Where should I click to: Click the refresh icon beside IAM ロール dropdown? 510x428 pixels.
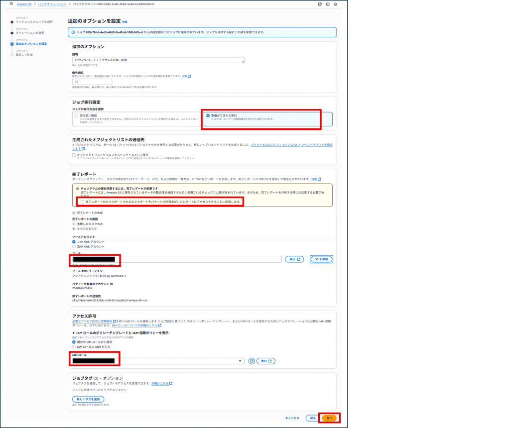(252, 361)
